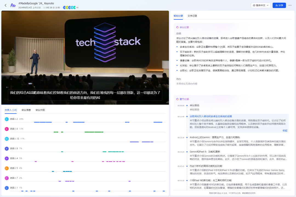The height and width of the screenshot is (197, 296).
Task: Open the 会议片段 tab
Action: click(x=40, y=110)
